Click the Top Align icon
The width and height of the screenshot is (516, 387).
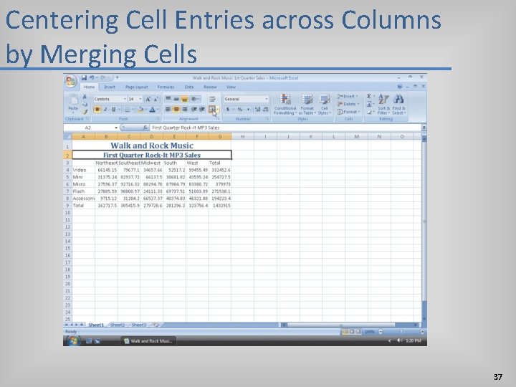coord(168,99)
